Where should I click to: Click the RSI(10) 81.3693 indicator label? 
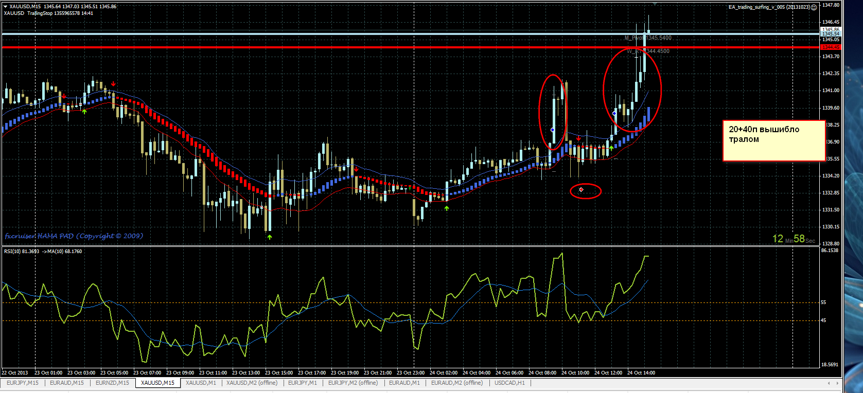click(22, 252)
